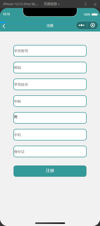Click the pin icon in simulator toolbar
The height and width of the screenshot is (226, 100).
[x=86, y=4]
